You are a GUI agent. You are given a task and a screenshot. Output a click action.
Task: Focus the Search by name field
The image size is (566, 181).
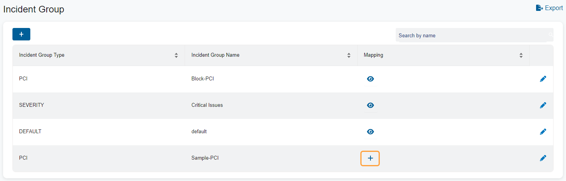[x=470, y=35]
